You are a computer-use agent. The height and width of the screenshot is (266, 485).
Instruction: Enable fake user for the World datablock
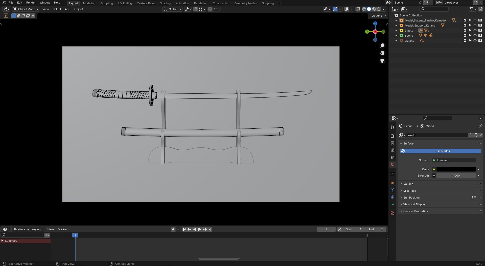tap(471, 135)
